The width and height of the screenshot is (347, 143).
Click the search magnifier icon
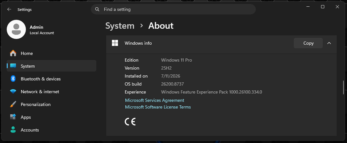tap(97, 9)
